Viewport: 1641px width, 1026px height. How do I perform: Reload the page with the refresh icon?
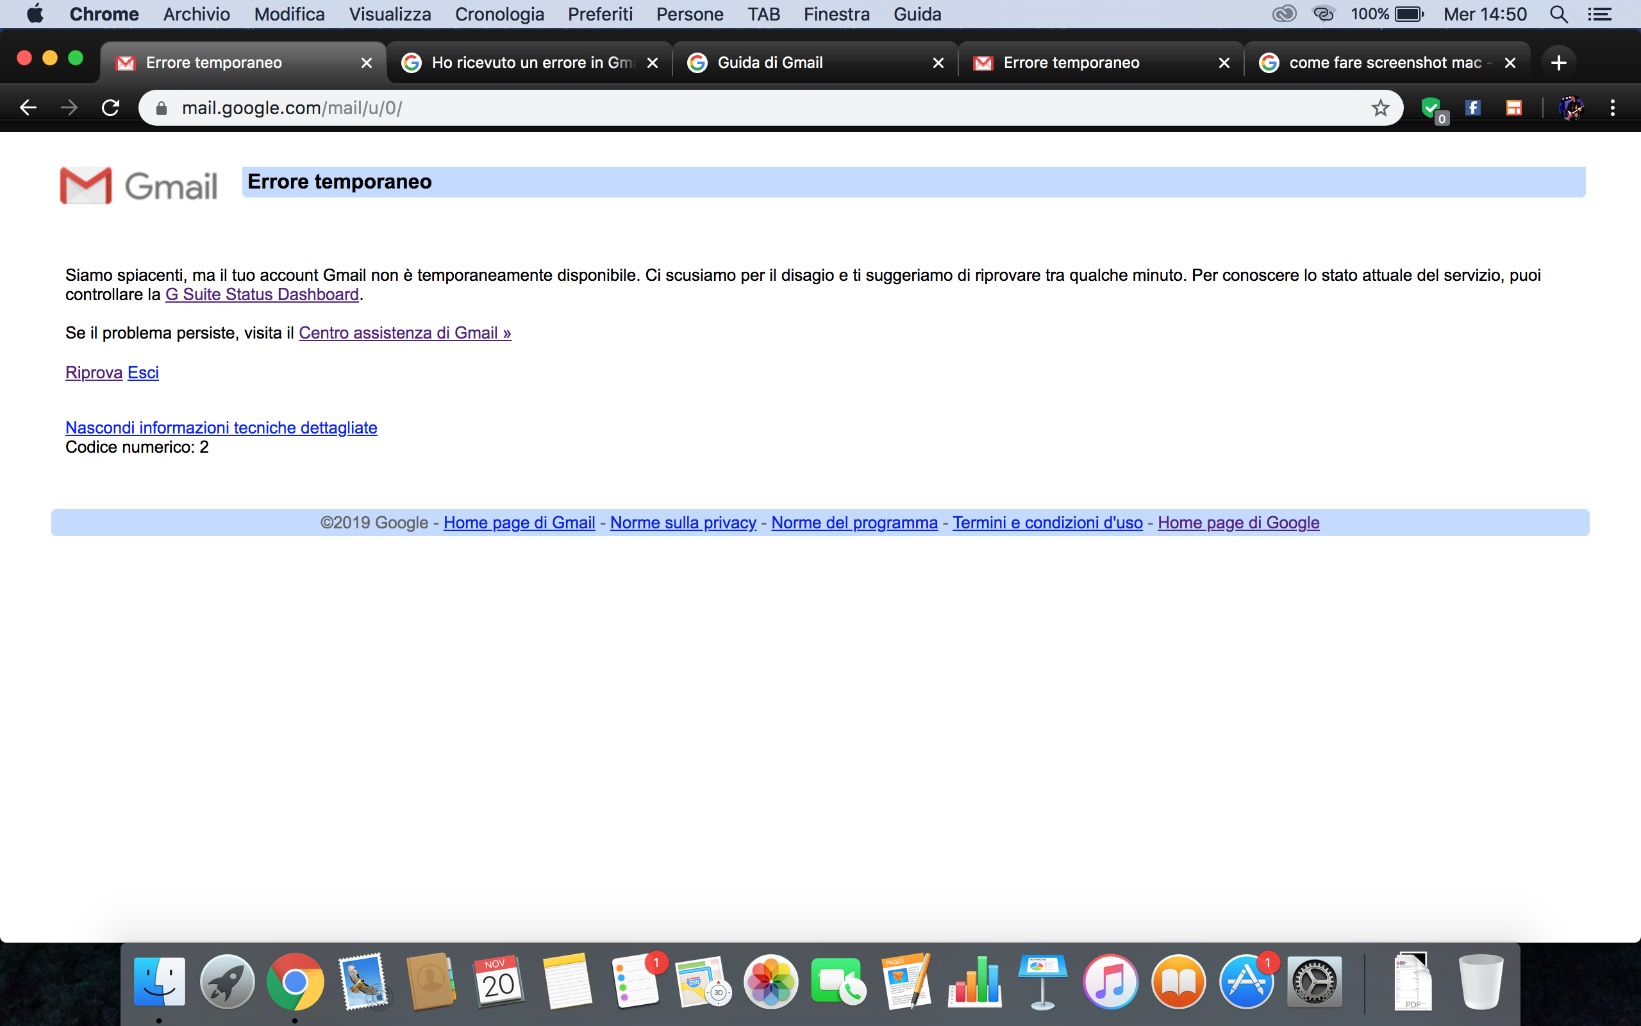tap(110, 107)
